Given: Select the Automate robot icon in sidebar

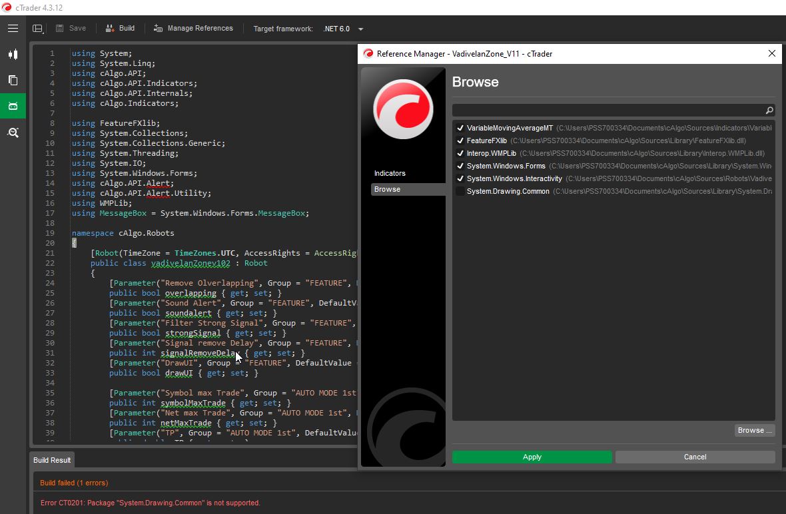Looking at the screenshot, I should coord(13,107).
